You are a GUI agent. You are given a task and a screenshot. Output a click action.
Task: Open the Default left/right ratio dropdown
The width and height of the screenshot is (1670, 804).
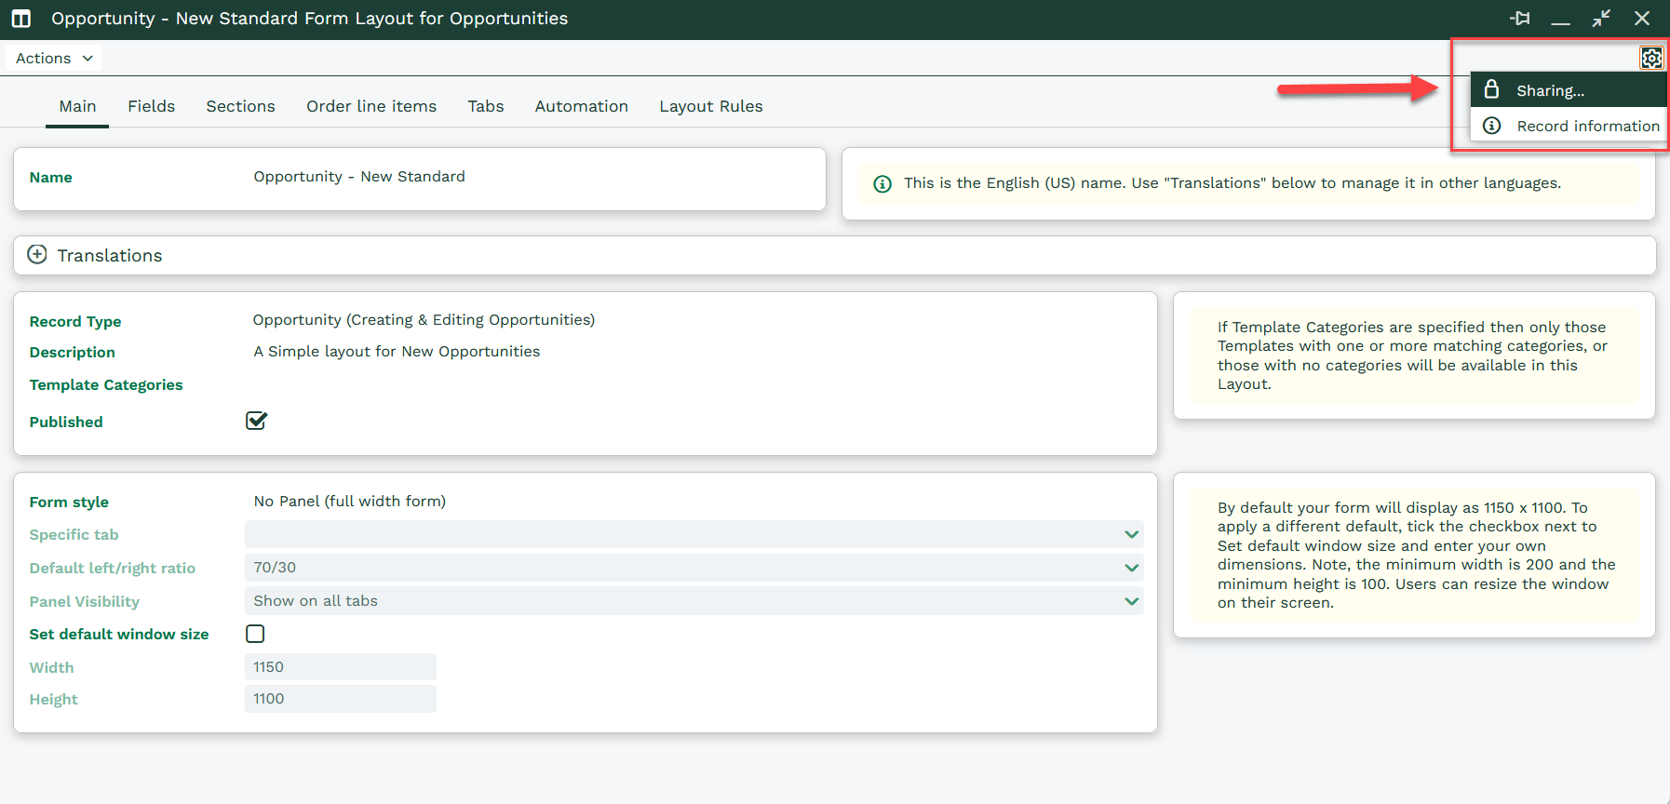pos(694,568)
